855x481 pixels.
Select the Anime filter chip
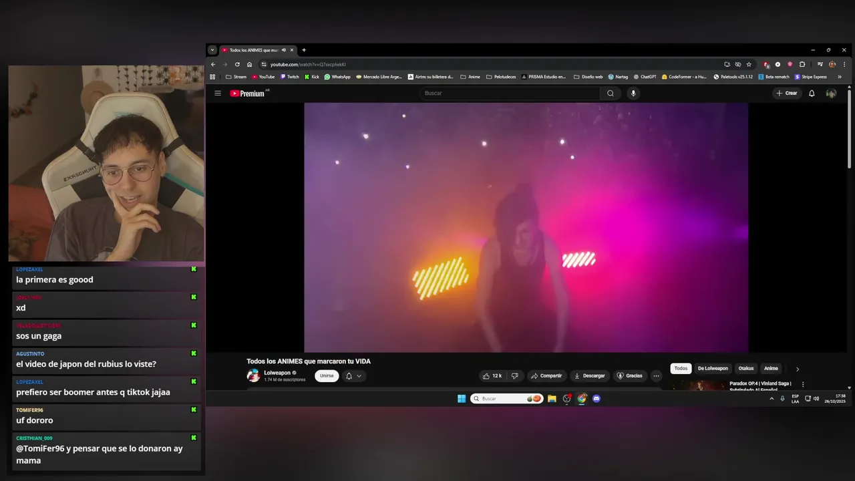771,368
